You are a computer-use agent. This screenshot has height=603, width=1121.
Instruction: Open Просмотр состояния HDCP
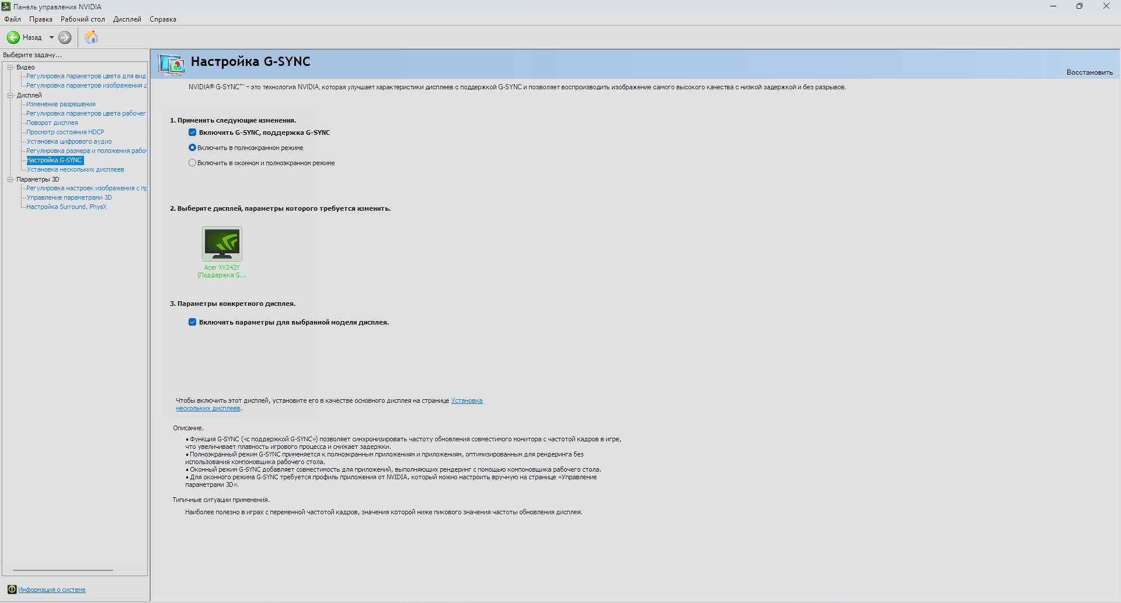tap(65, 132)
